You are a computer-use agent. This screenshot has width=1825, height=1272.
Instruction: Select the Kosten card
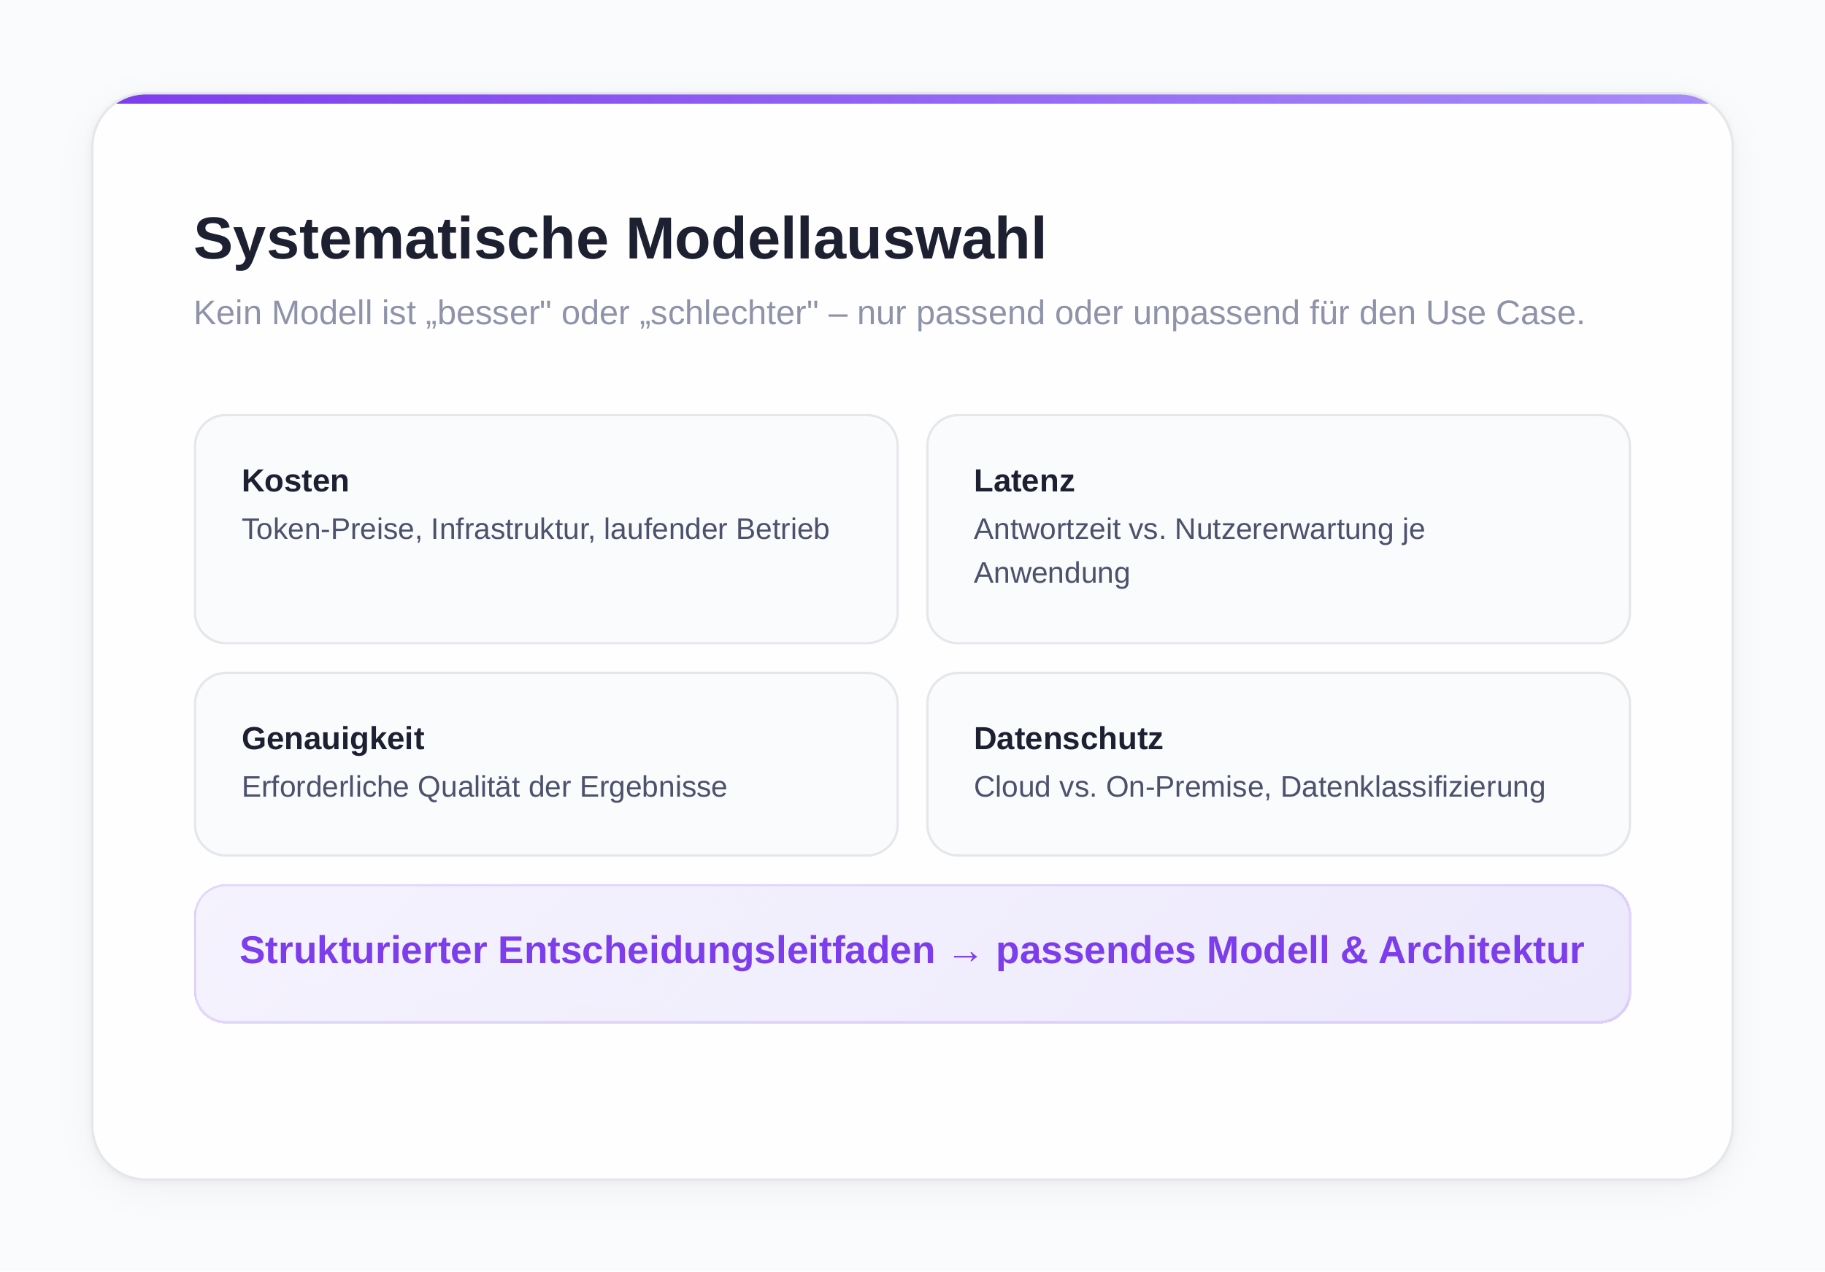pos(546,529)
